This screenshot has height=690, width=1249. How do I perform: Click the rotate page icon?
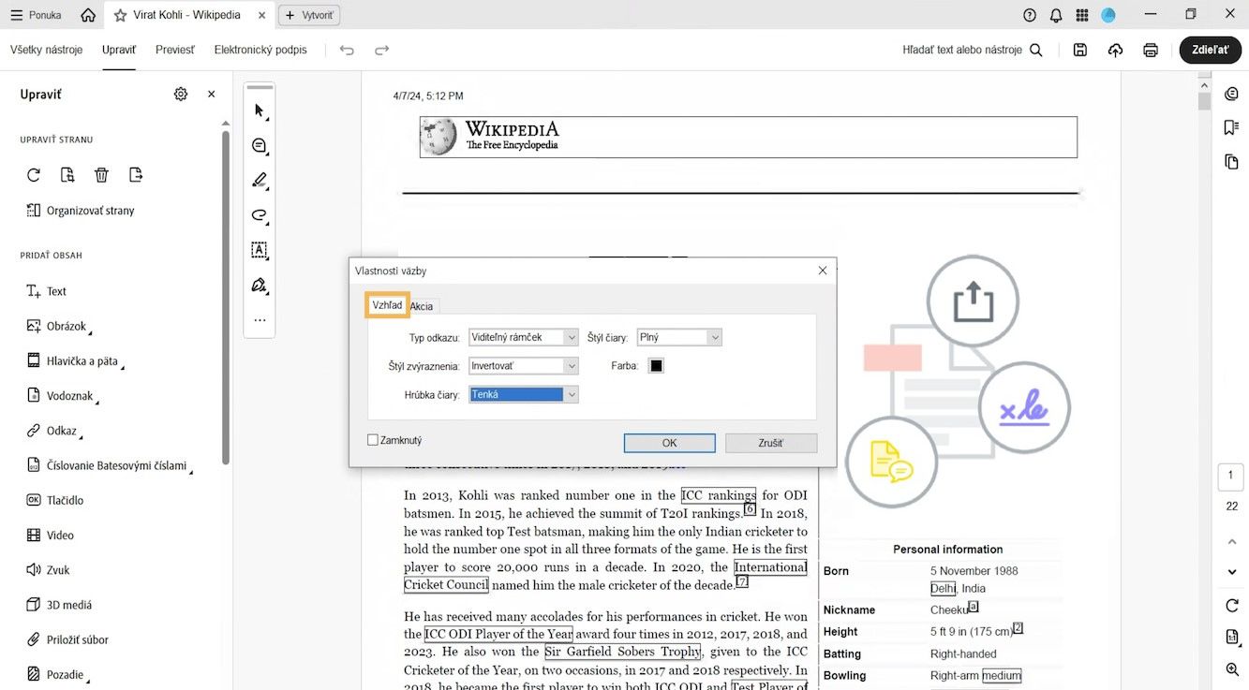pos(34,175)
